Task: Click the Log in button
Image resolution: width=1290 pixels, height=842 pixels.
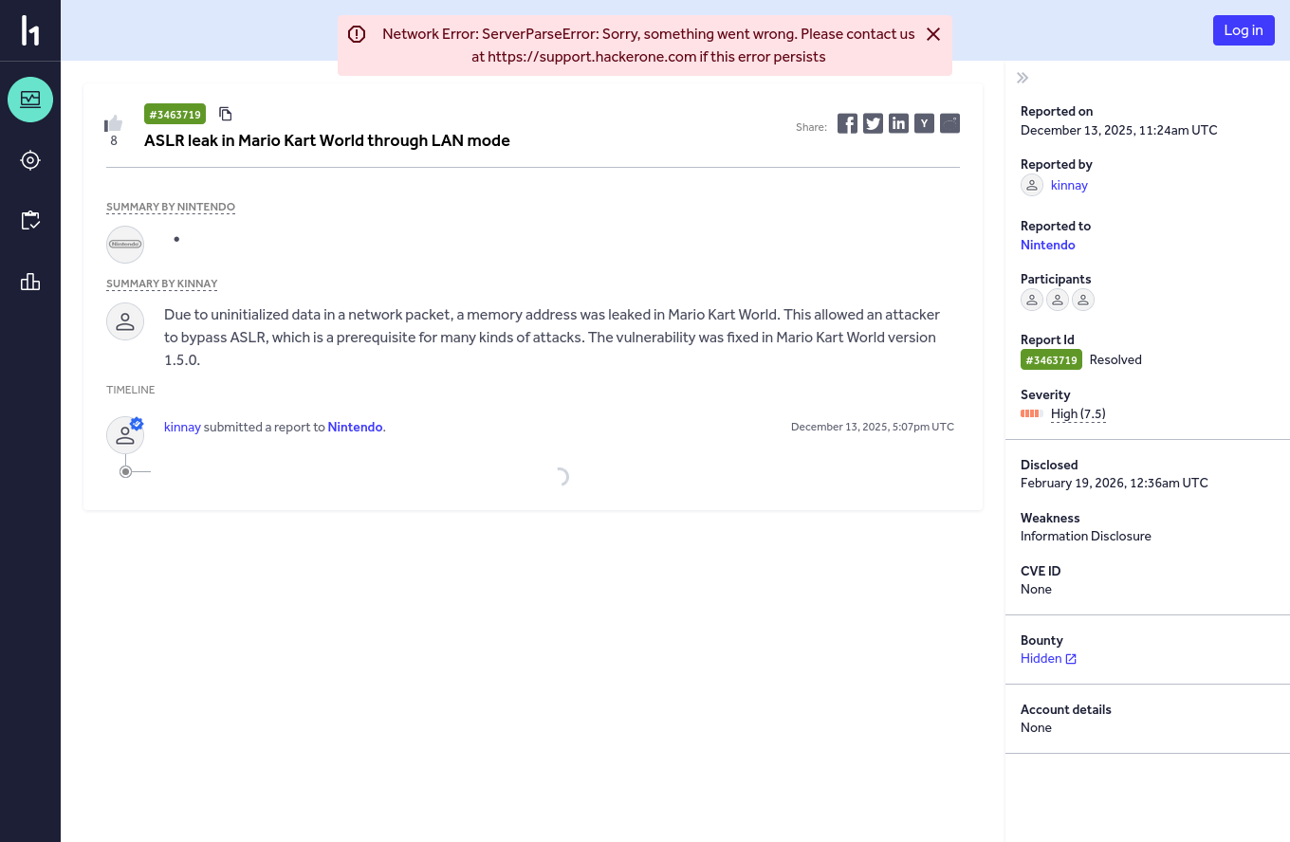Action: [1244, 30]
